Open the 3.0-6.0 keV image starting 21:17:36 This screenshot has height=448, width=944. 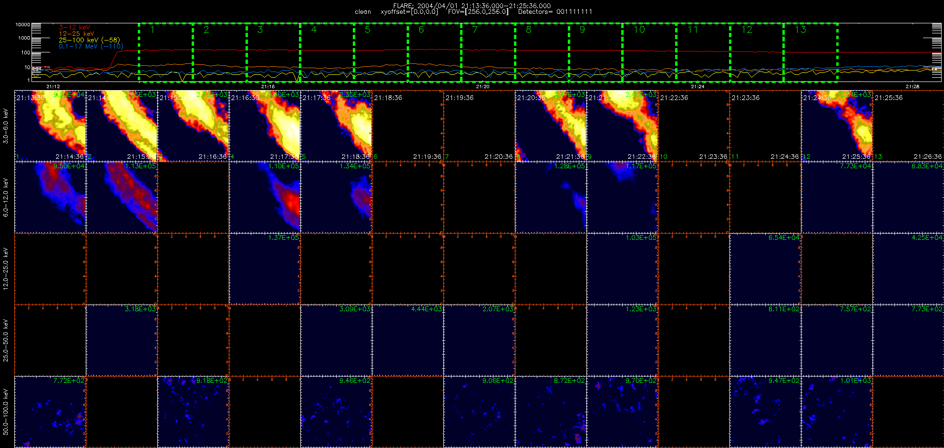[x=337, y=126]
